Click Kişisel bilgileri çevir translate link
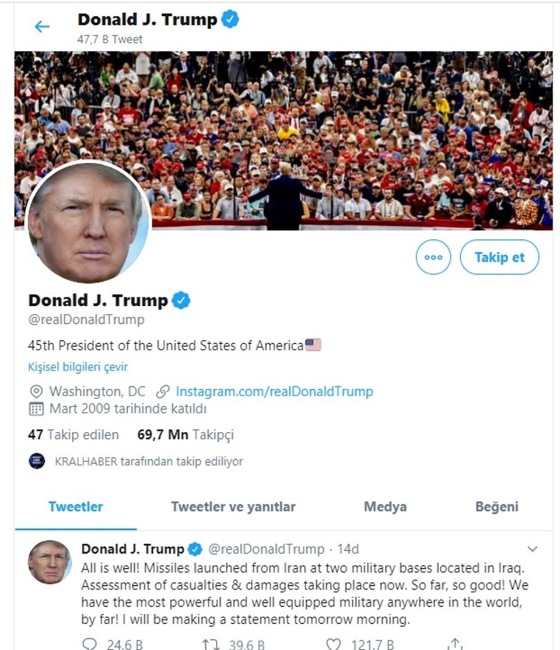The width and height of the screenshot is (560, 650). [x=78, y=367]
